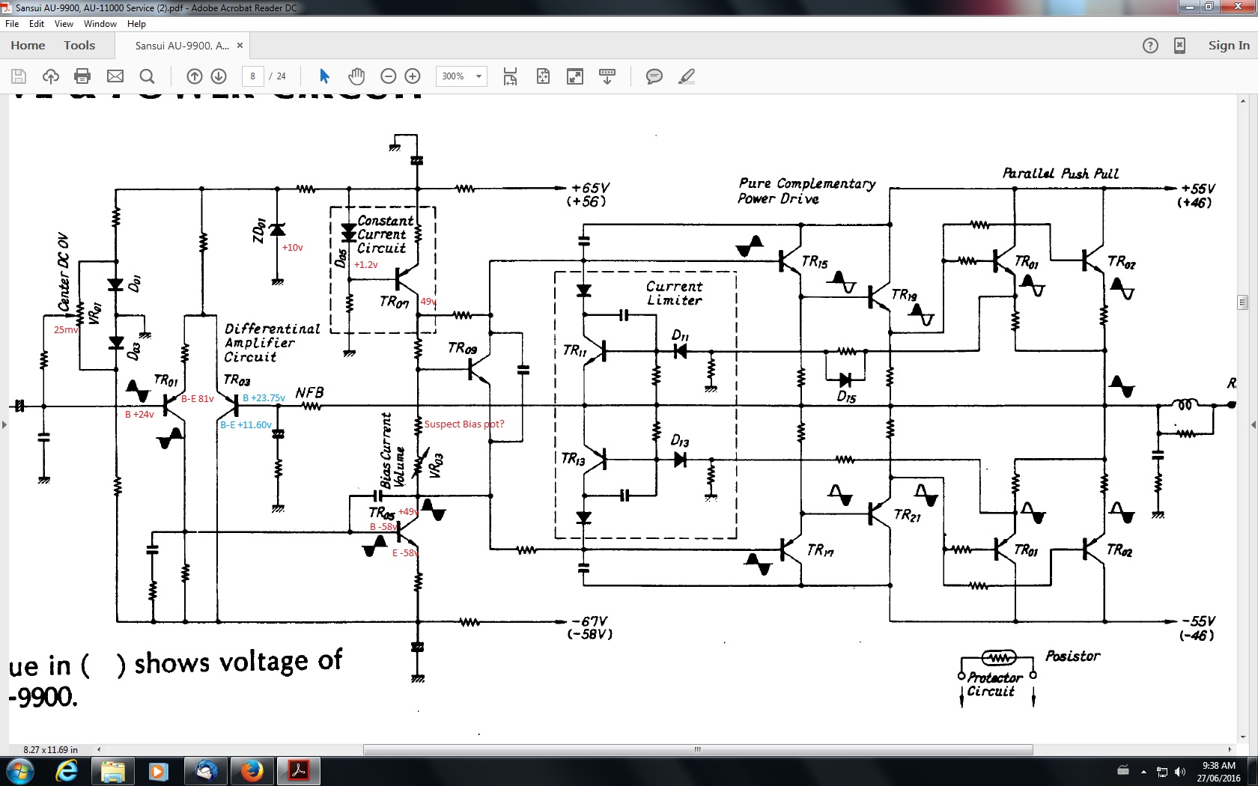Click the 'Suspect Bias pot?' annotation

(464, 424)
